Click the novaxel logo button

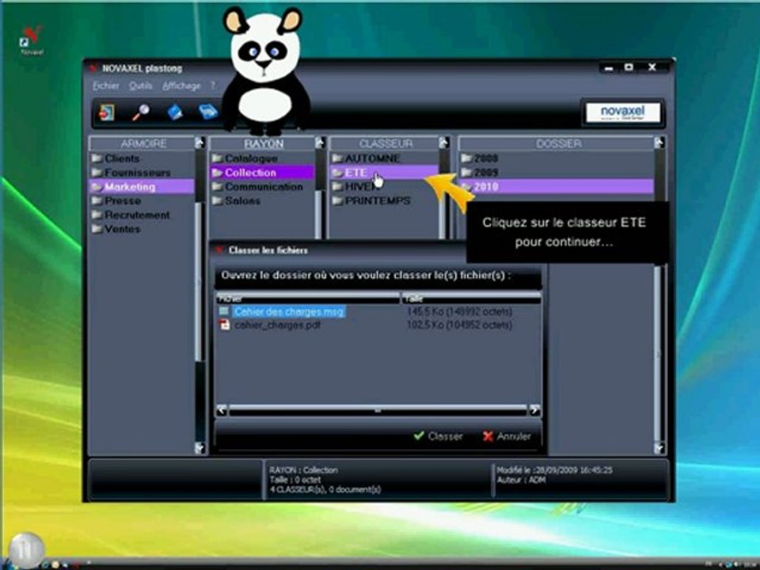(x=623, y=112)
